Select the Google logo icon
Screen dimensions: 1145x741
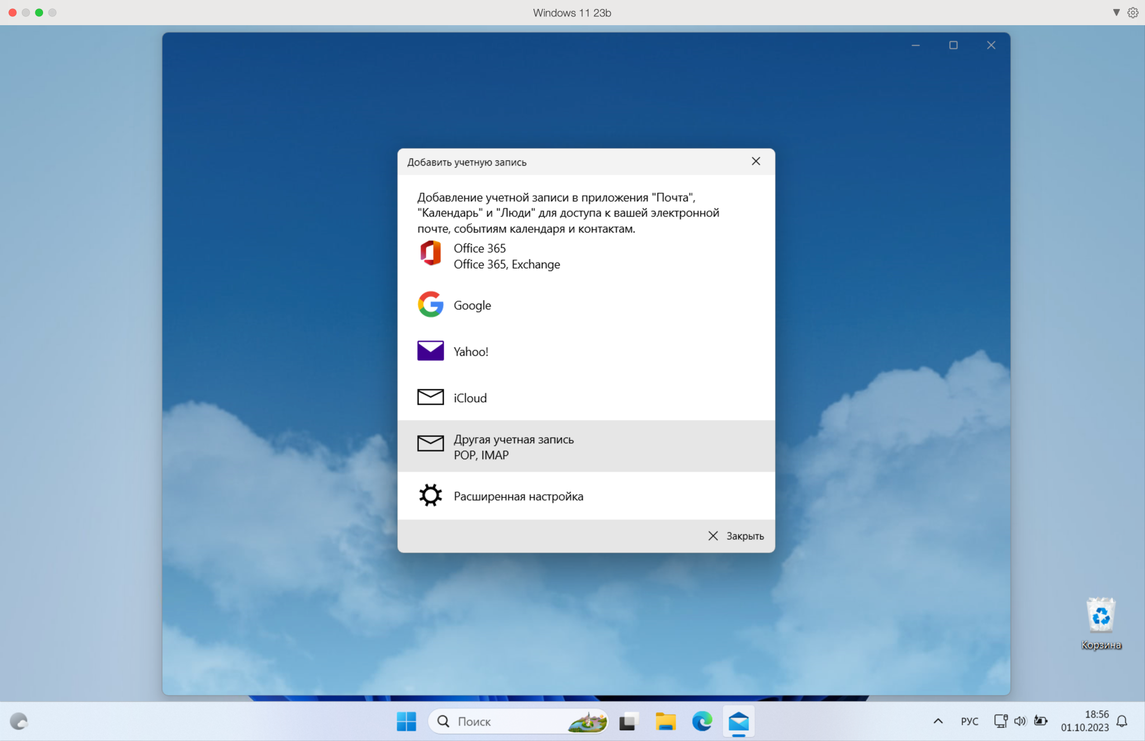coord(430,304)
